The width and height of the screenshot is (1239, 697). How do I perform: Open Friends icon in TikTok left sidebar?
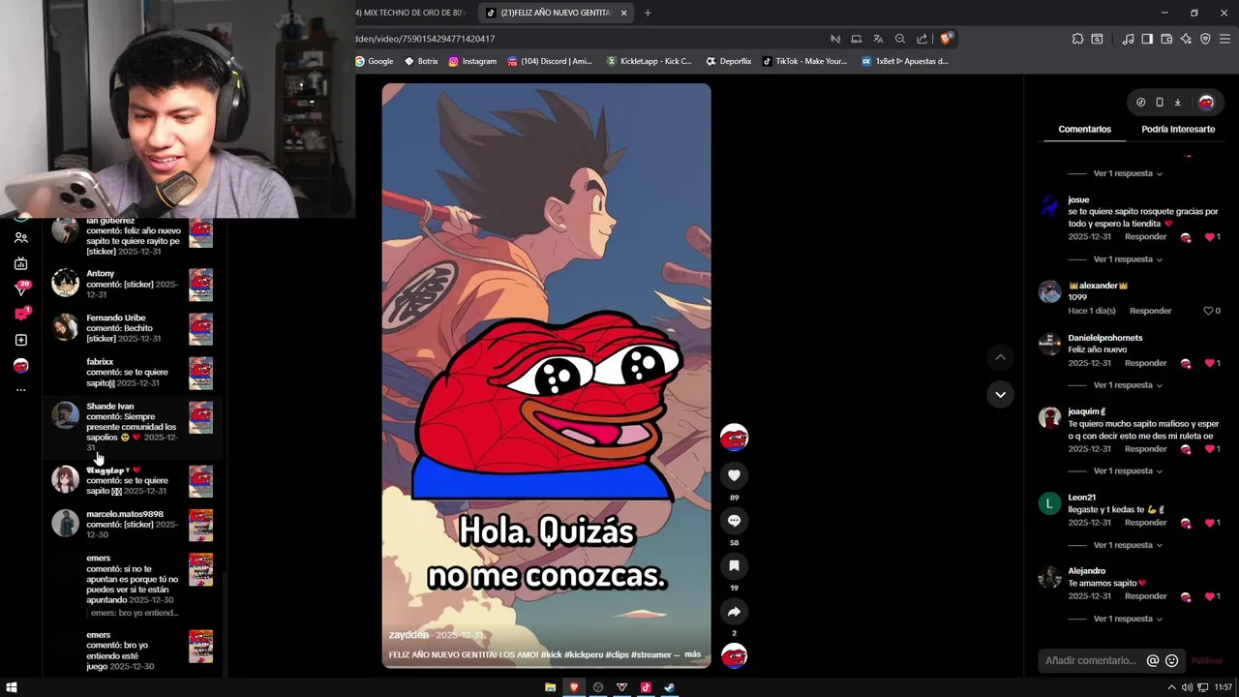21,237
